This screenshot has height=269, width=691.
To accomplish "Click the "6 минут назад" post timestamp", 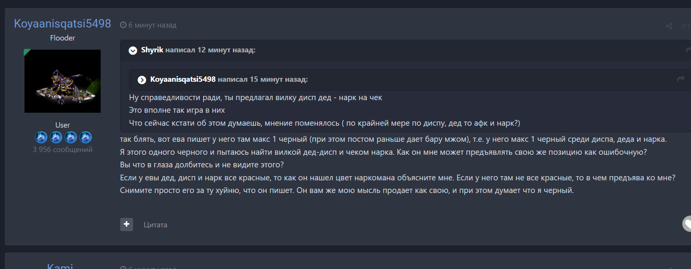I will pos(152,25).
